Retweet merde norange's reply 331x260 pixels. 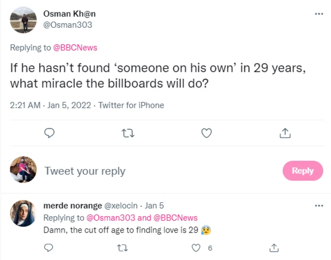(x=122, y=248)
